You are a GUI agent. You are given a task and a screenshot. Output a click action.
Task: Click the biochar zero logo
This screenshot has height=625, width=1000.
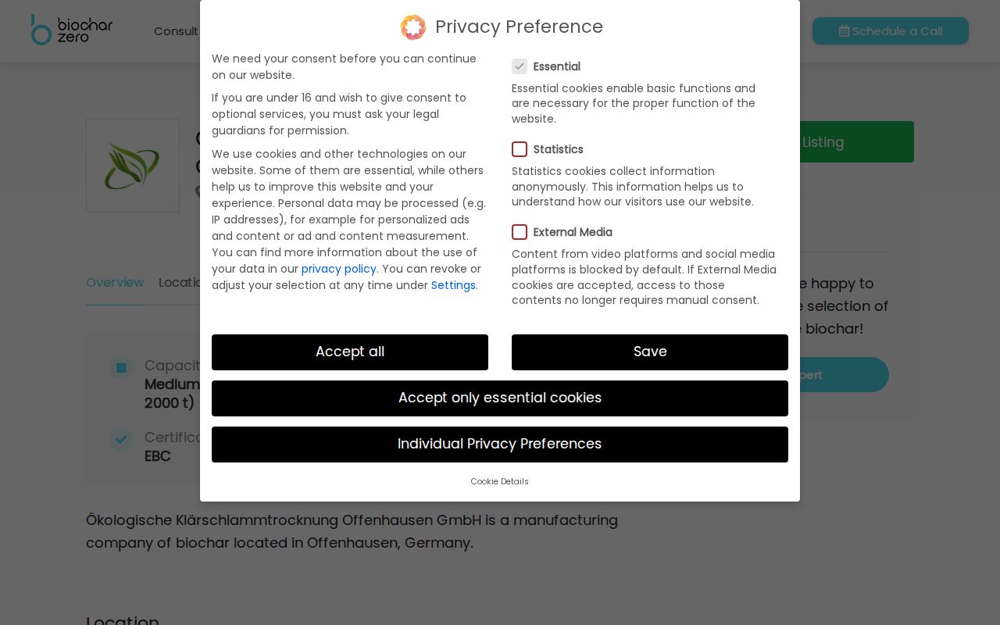click(x=72, y=30)
